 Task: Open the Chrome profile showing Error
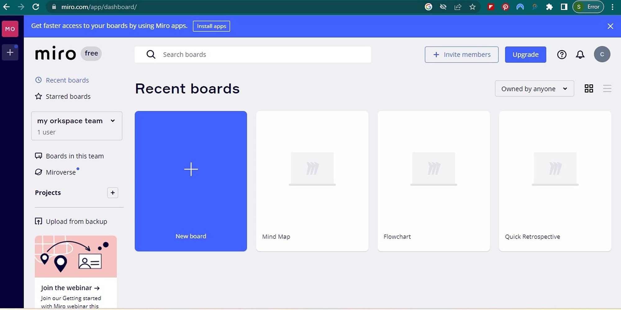pos(588,7)
